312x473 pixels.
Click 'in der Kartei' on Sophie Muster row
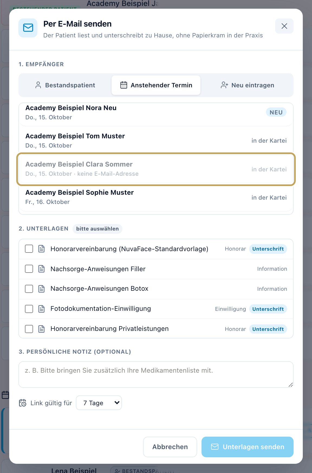click(269, 197)
